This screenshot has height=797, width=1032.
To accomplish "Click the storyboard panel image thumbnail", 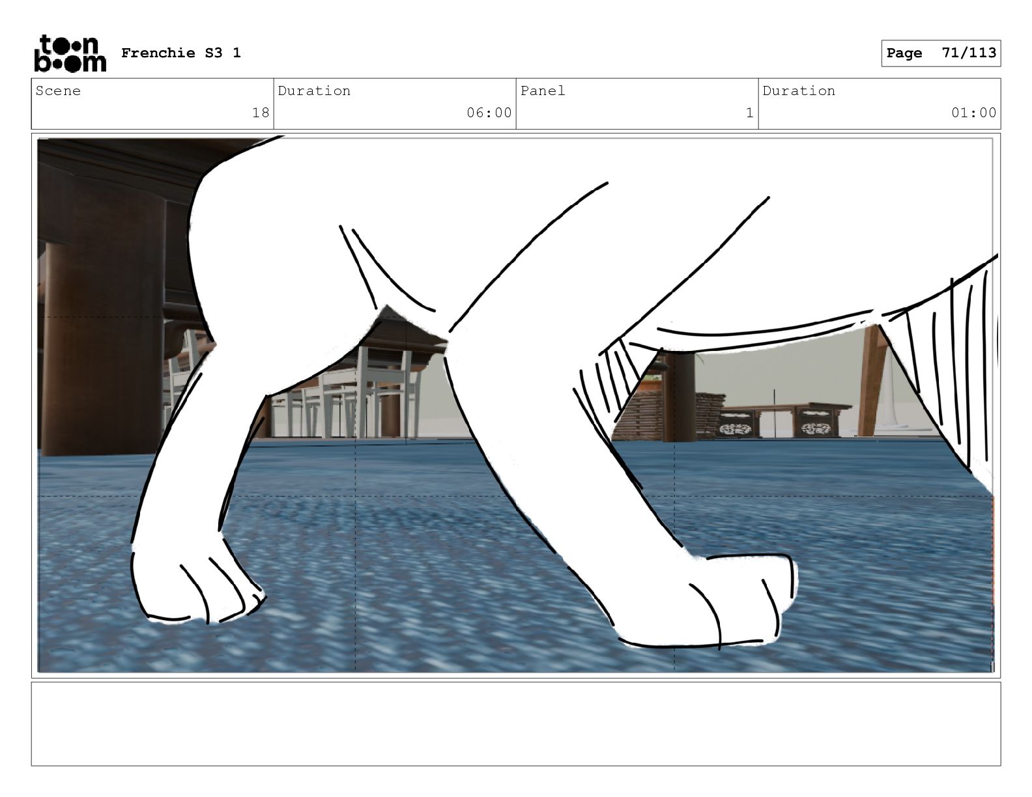I will coord(515,405).
